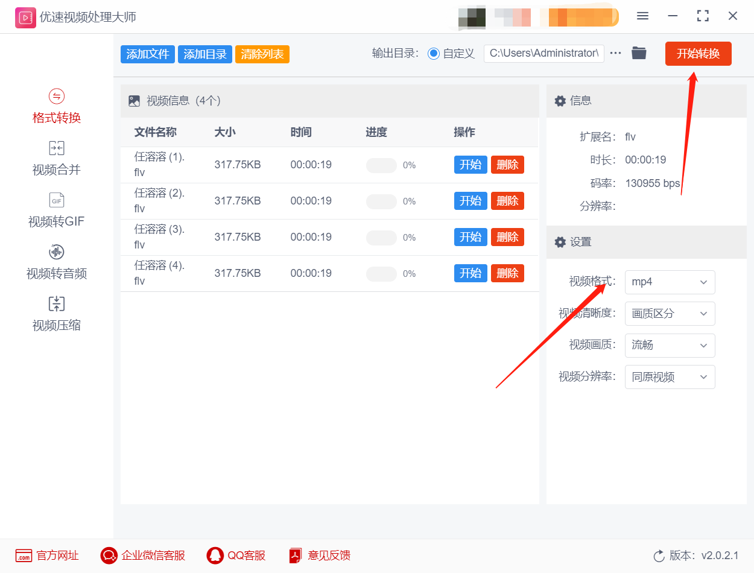Screen dimensions: 754x573
Task: Click the output directory path field
Action: (544, 53)
